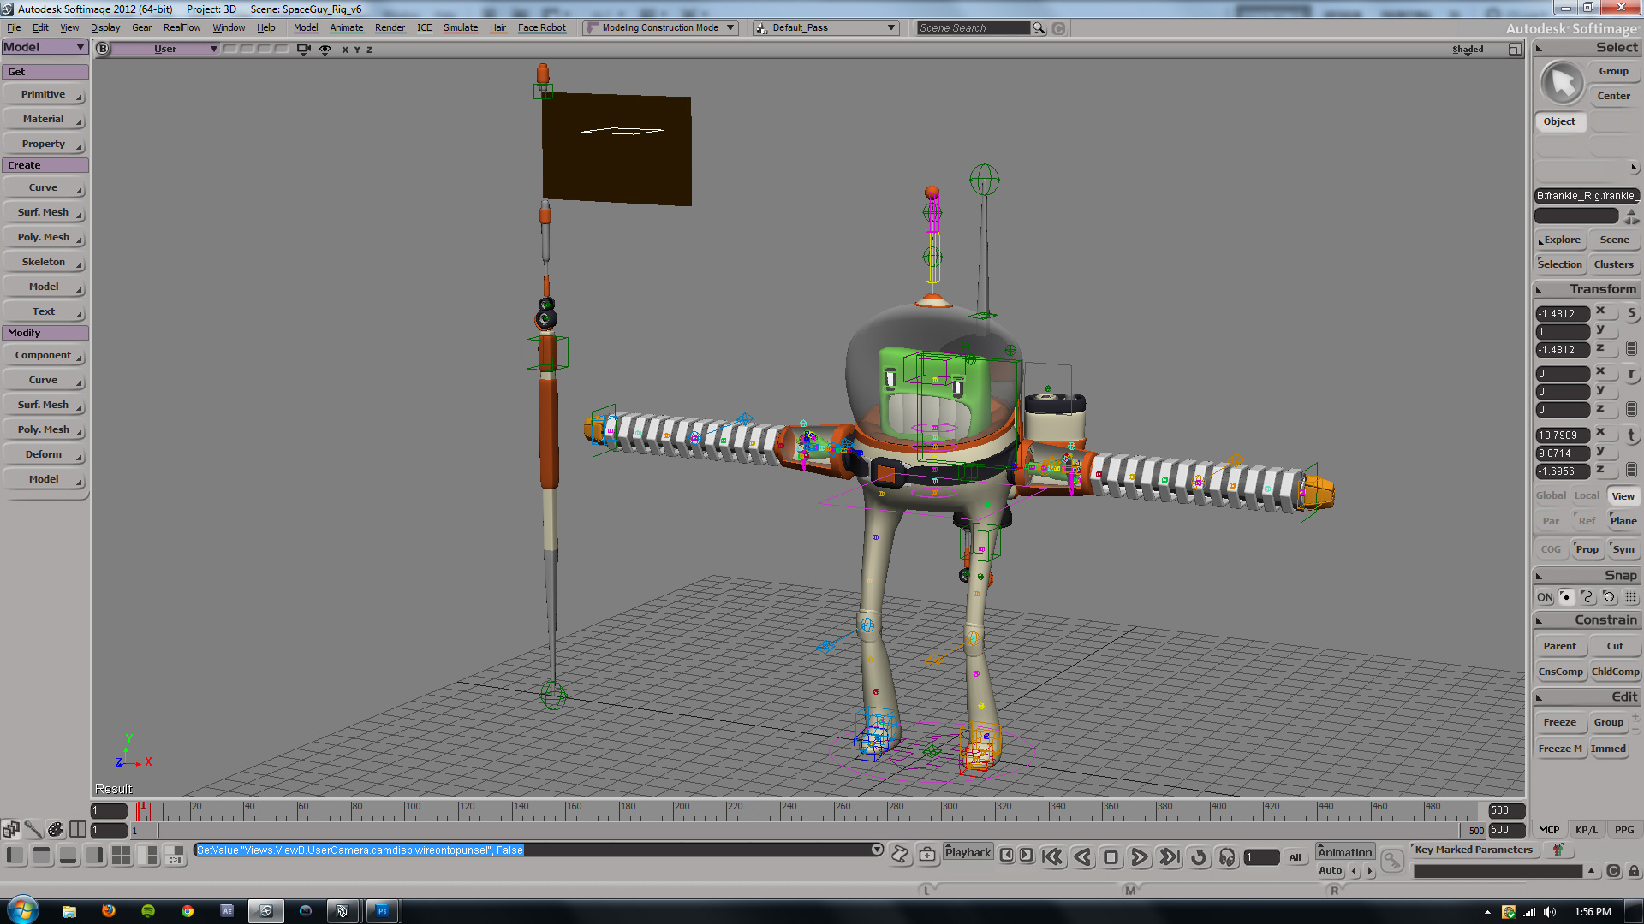Click the microphone tool icon lower left
Screen dimensions: 1644x924
pyautogui.click(x=33, y=829)
